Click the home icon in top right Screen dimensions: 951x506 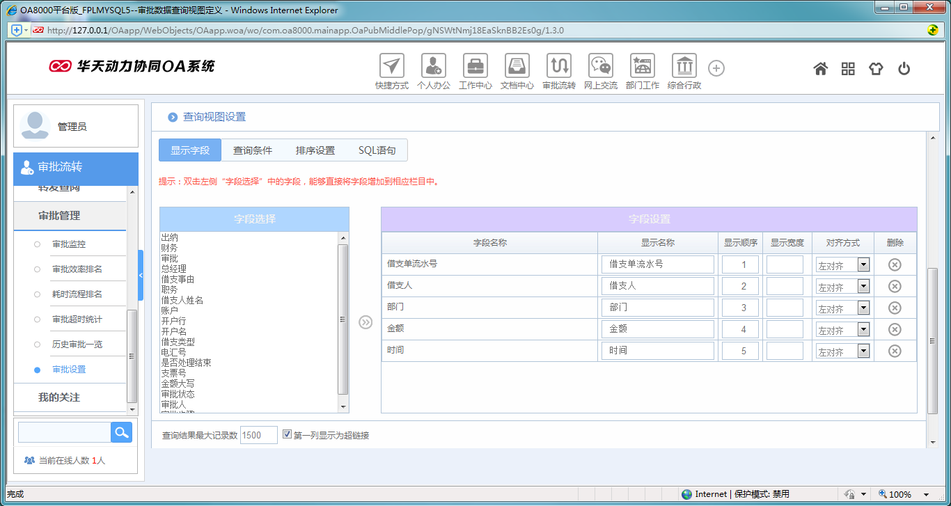pyautogui.click(x=820, y=68)
